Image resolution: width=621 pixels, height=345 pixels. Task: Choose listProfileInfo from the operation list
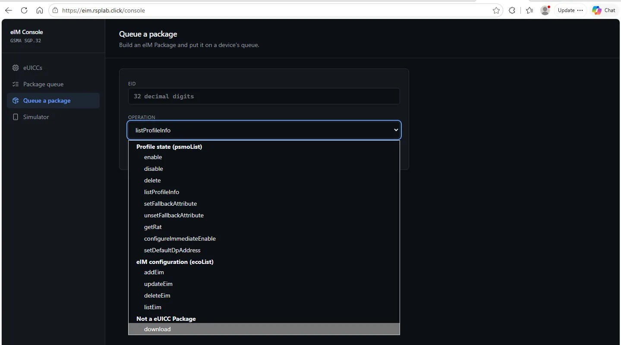(x=264, y=192)
